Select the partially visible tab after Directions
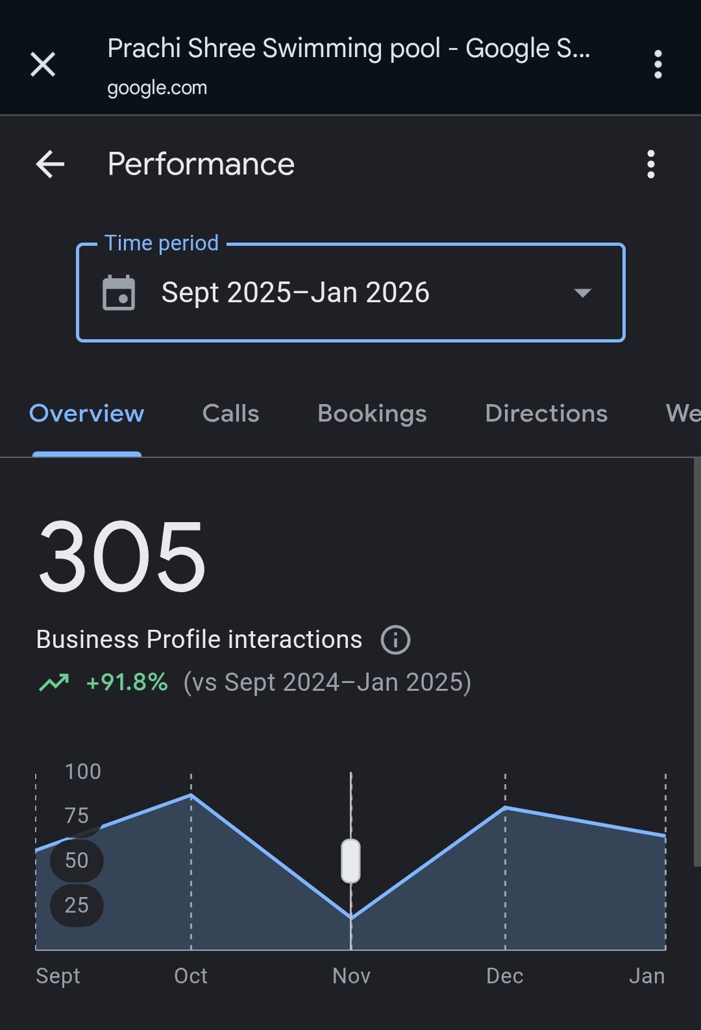This screenshot has height=1030, width=701. 682,414
